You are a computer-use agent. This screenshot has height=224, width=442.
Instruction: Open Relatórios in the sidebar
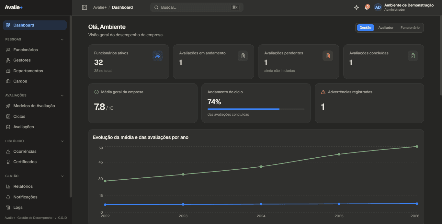coord(35,186)
